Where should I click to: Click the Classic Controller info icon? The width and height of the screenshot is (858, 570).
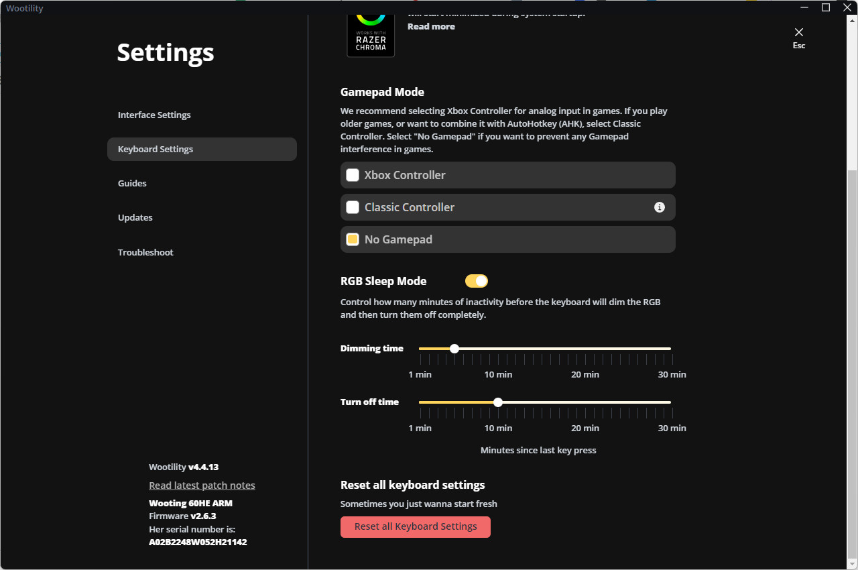(659, 207)
